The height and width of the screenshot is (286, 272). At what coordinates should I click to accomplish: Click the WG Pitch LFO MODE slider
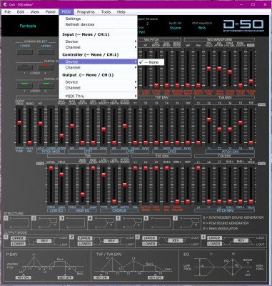pyautogui.click(x=156, y=85)
